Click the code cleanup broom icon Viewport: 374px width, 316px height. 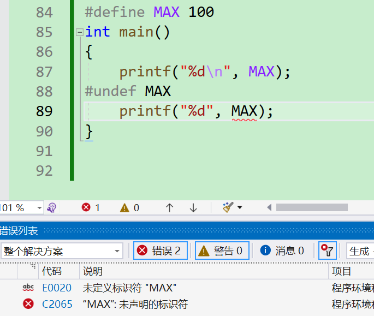pos(228,207)
